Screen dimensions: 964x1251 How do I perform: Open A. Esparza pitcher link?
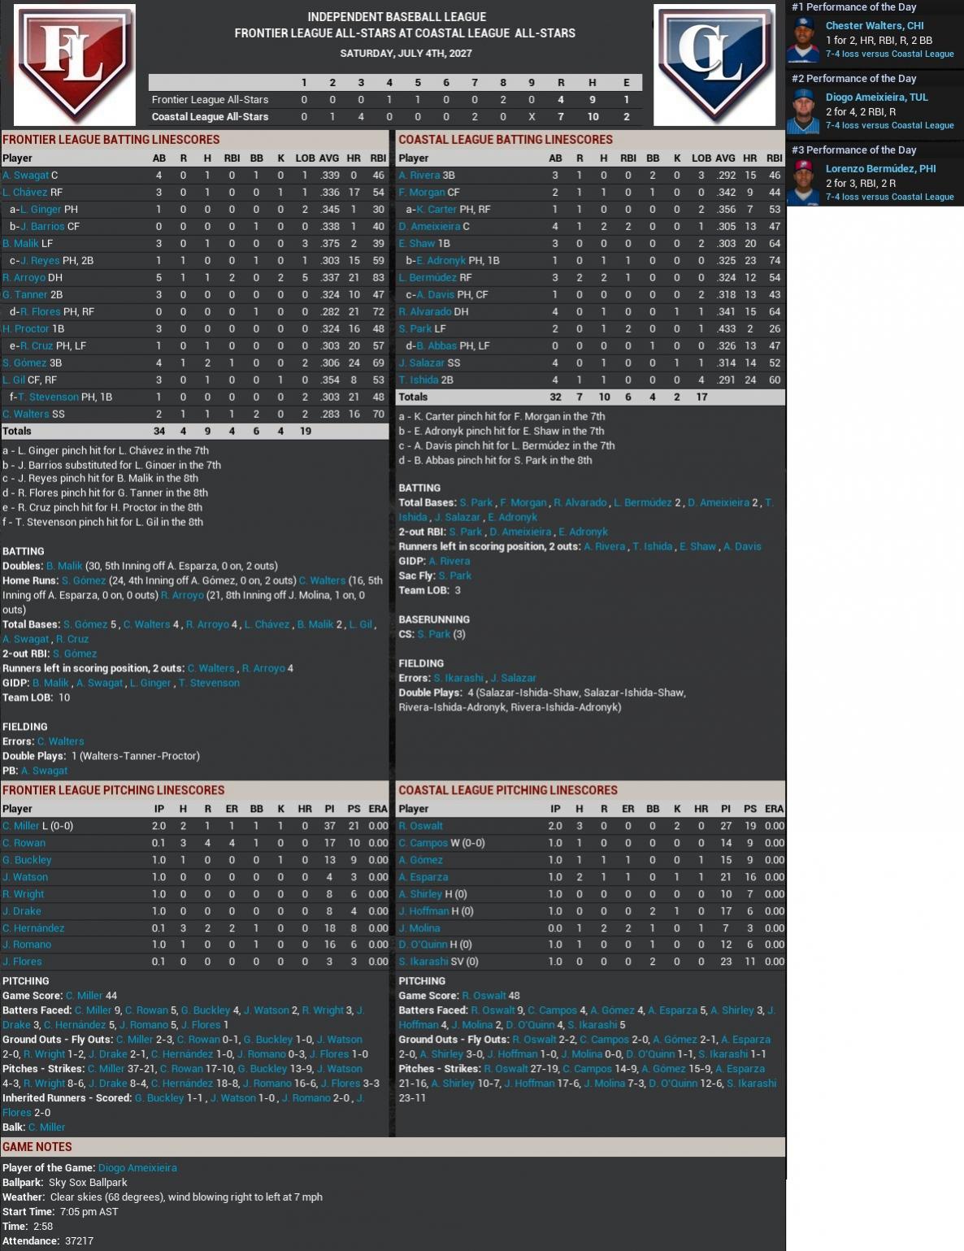423,877
